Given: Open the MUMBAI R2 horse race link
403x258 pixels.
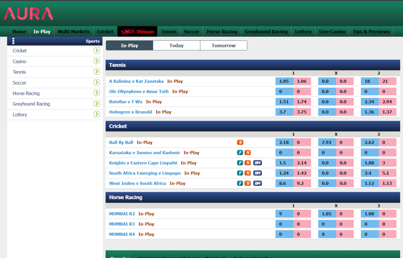Looking at the screenshot, I should tap(122, 214).
